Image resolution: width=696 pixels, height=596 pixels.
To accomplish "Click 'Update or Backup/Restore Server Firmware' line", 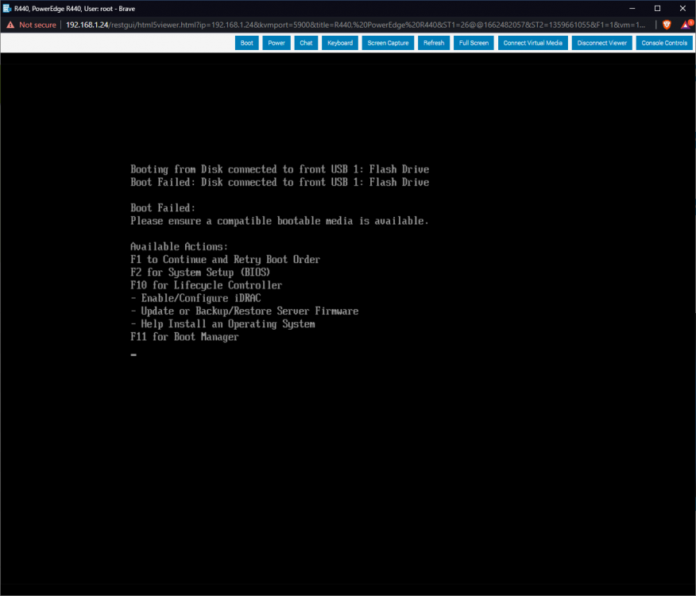I will 245,311.
